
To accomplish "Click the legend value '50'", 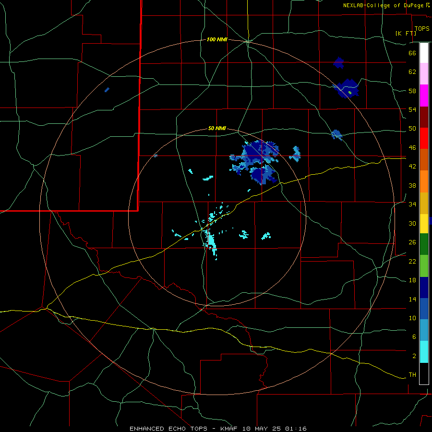I will [412, 129].
